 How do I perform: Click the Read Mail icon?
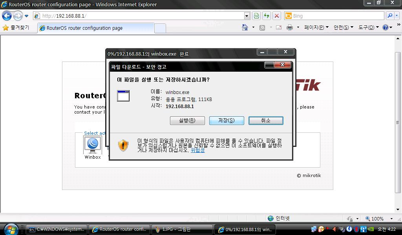279,27
